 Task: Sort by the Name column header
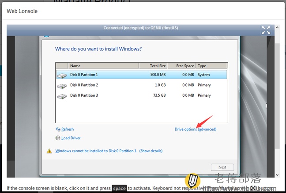pyautogui.click(x=103, y=66)
